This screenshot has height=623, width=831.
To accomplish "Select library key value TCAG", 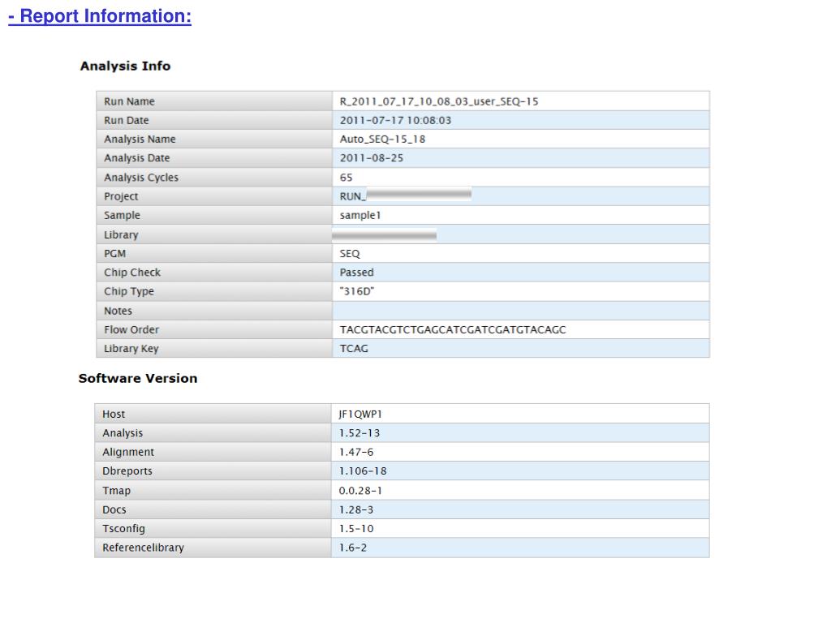I will (354, 349).
